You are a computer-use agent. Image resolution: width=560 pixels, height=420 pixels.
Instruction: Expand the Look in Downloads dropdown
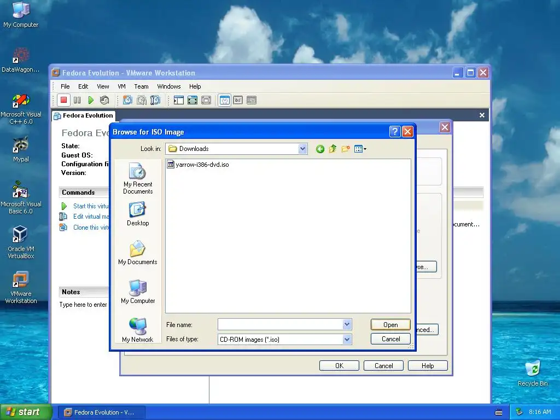pos(302,149)
